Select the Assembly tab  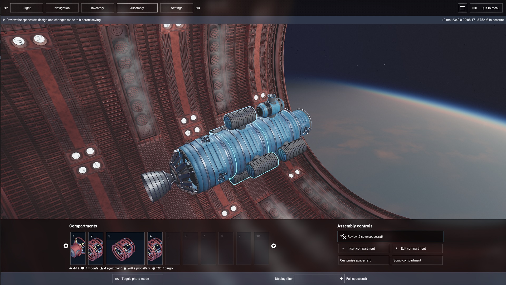click(137, 8)
